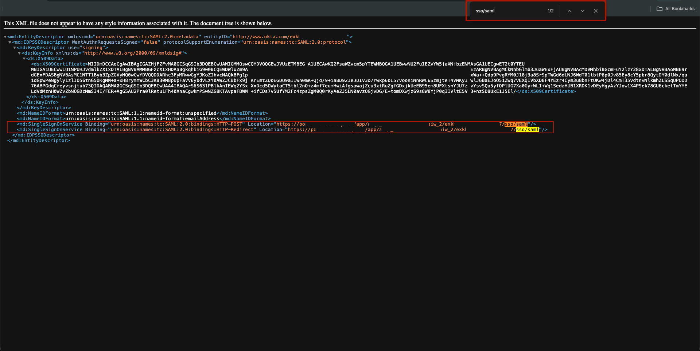Viewport: 700px width, 351px height.
Task: Click the xmldsig namespace URL
Action: pyautogui.click(x=133, y=53)
